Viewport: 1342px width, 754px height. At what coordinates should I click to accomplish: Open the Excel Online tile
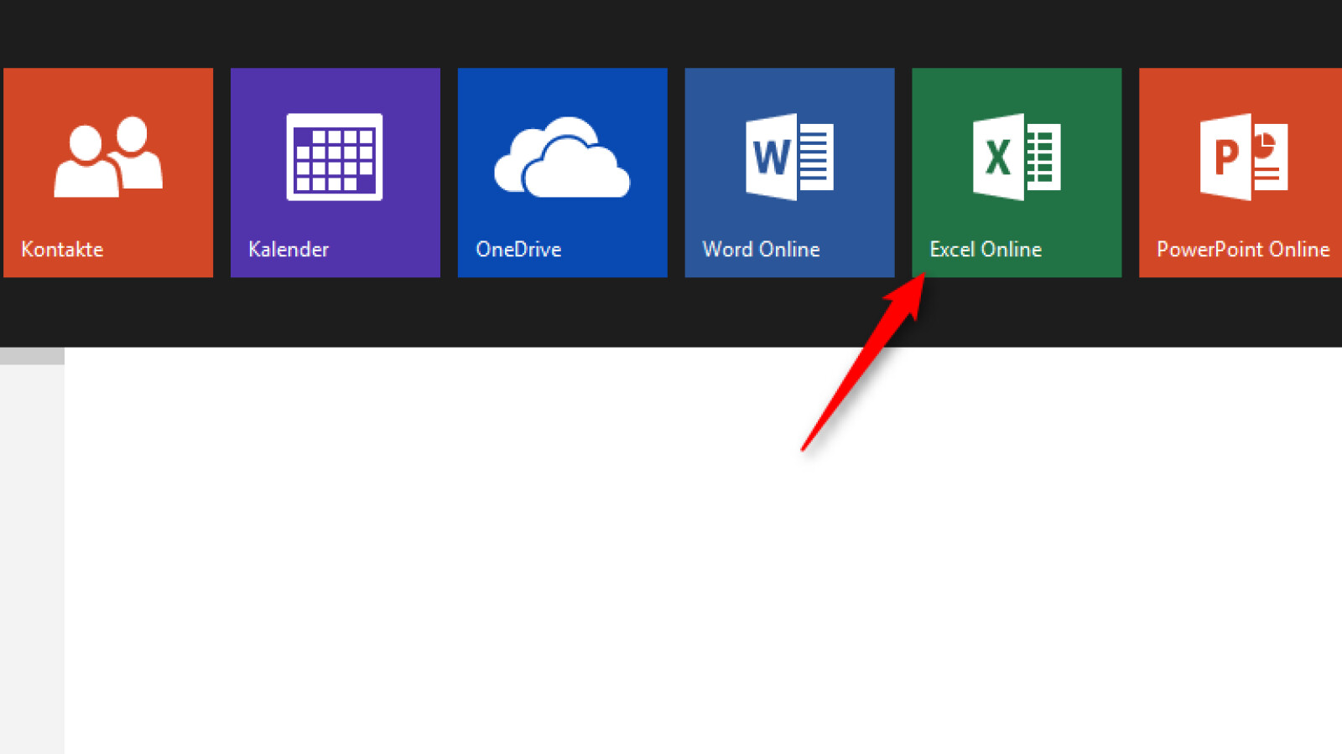pyautogui.click(x=1017, y=173)
